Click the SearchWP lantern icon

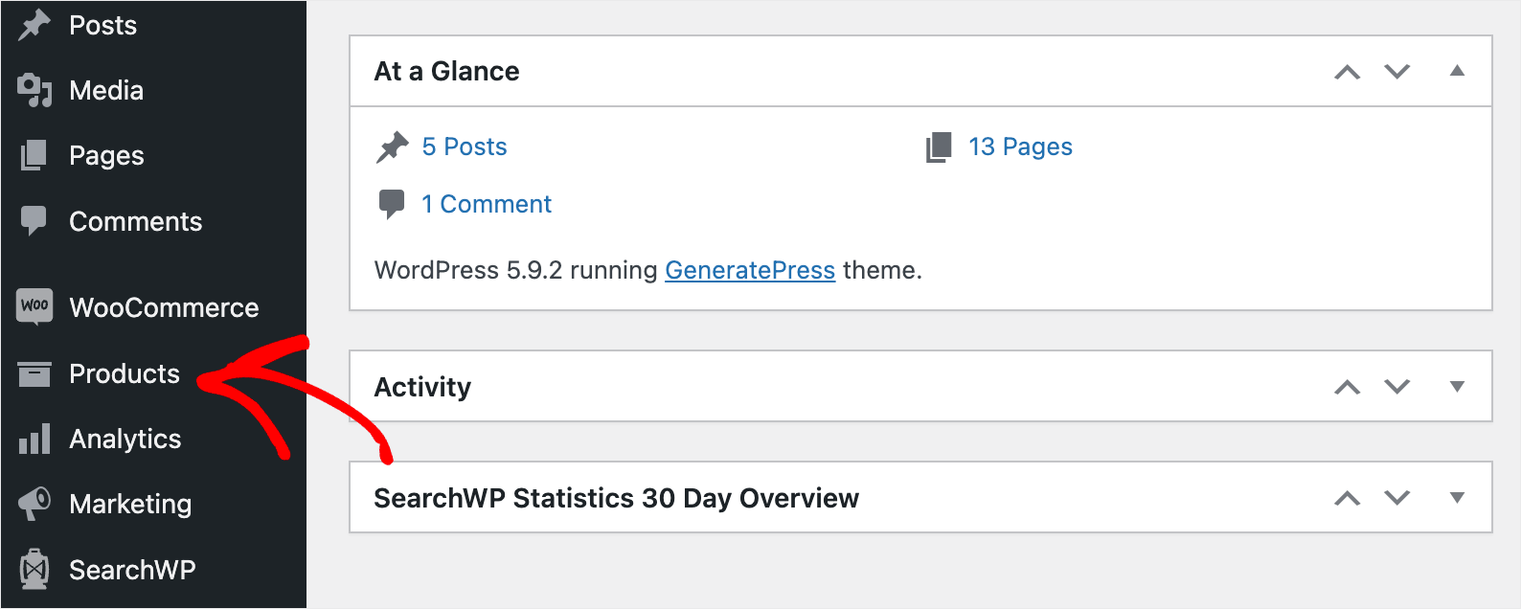pyautogui.click(x=34, y=570)
